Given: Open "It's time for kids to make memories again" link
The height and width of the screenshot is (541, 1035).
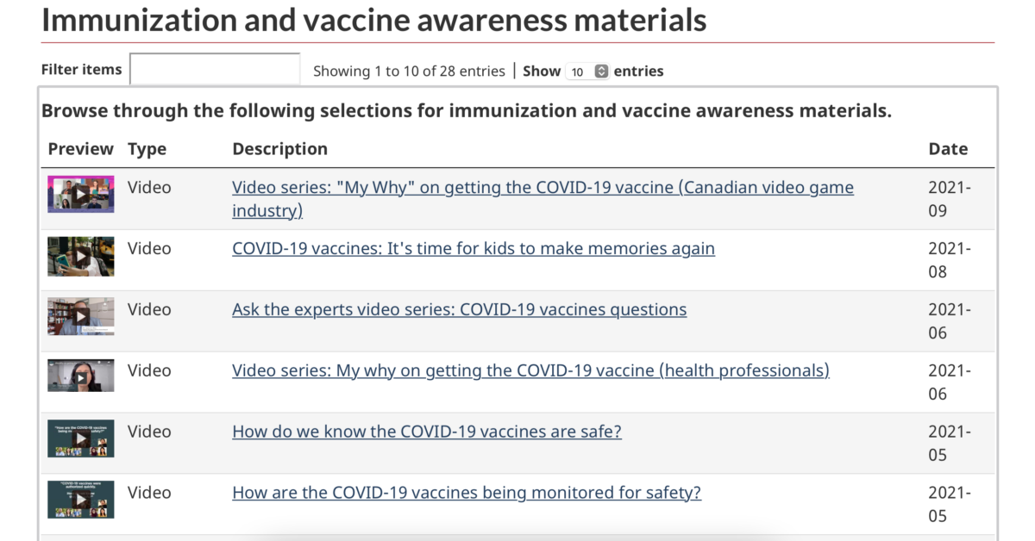Looking at the screenshot, I should (473, 249).
